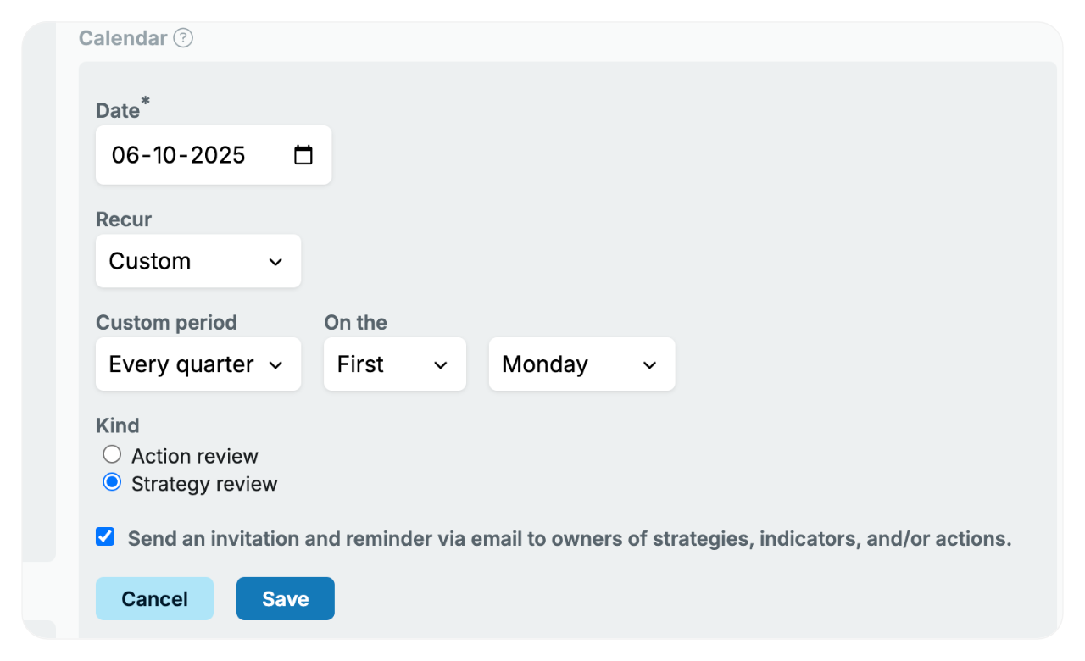Click the Strategy review label text
The image size is (1085, 661).
pos(203,484)
